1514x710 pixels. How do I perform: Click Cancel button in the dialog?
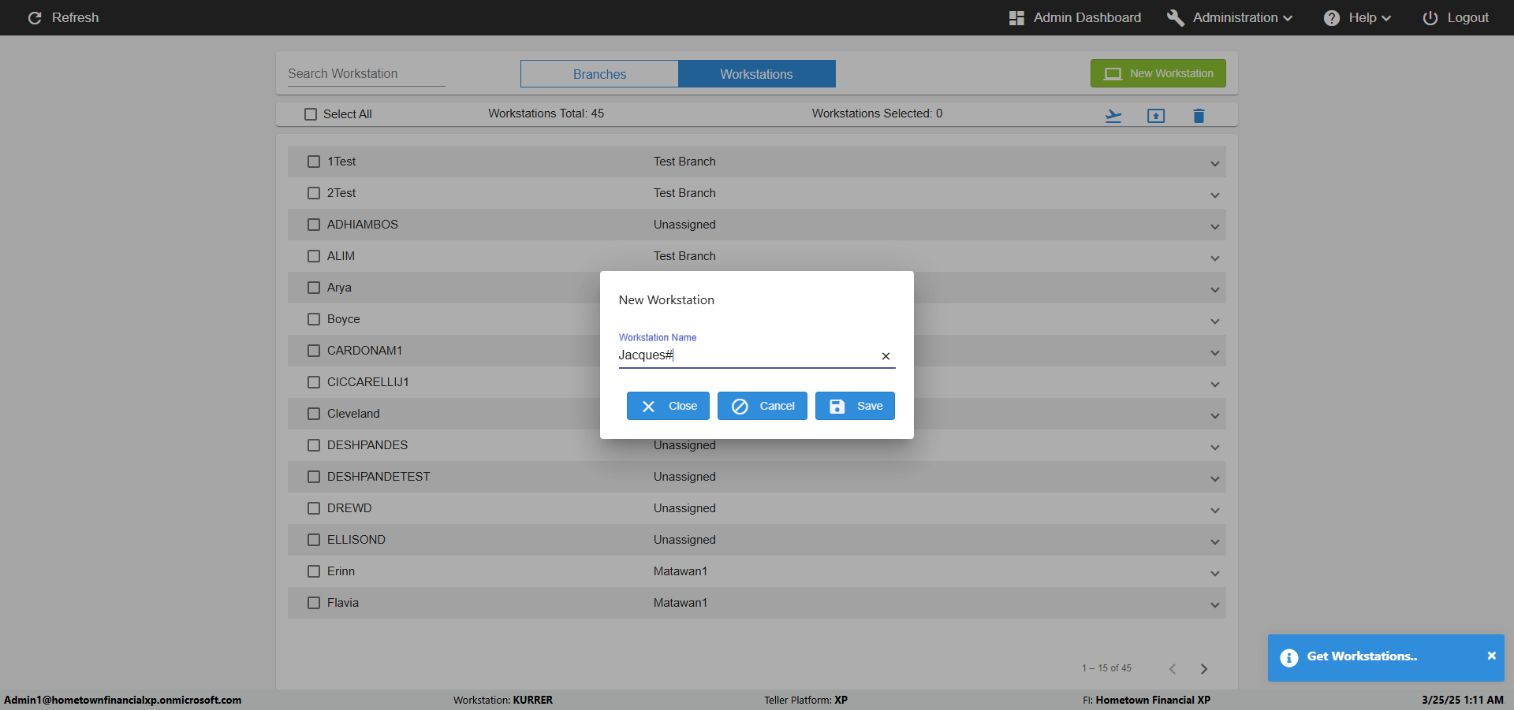click(x=762, y=406)
